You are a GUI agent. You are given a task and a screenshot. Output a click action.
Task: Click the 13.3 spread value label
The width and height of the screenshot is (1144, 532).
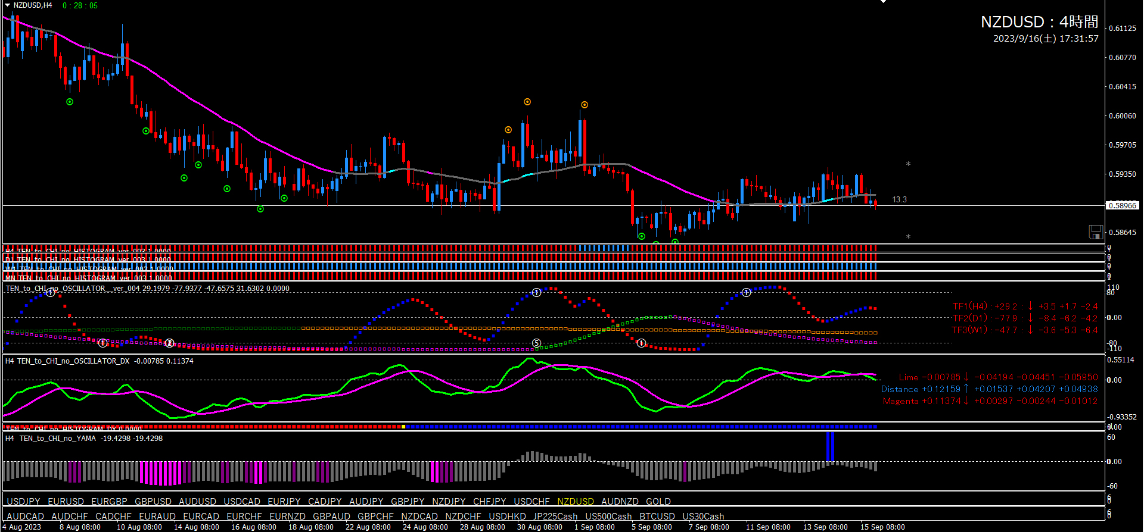[899, 200]
